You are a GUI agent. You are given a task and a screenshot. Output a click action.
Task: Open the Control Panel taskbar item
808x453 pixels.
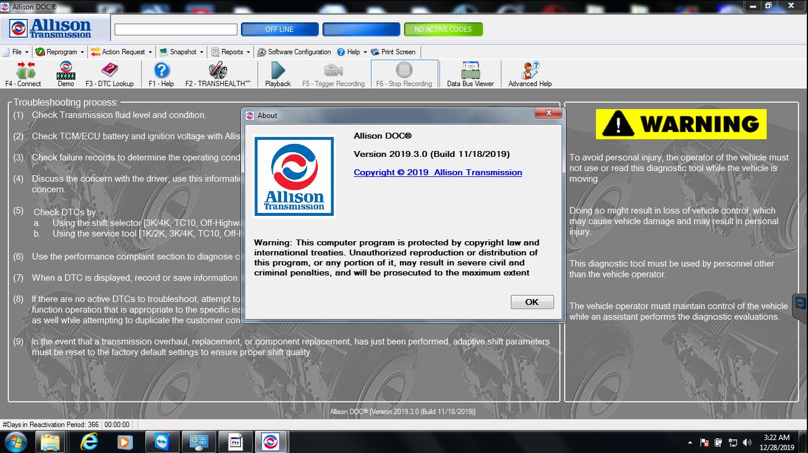(198, 442)
